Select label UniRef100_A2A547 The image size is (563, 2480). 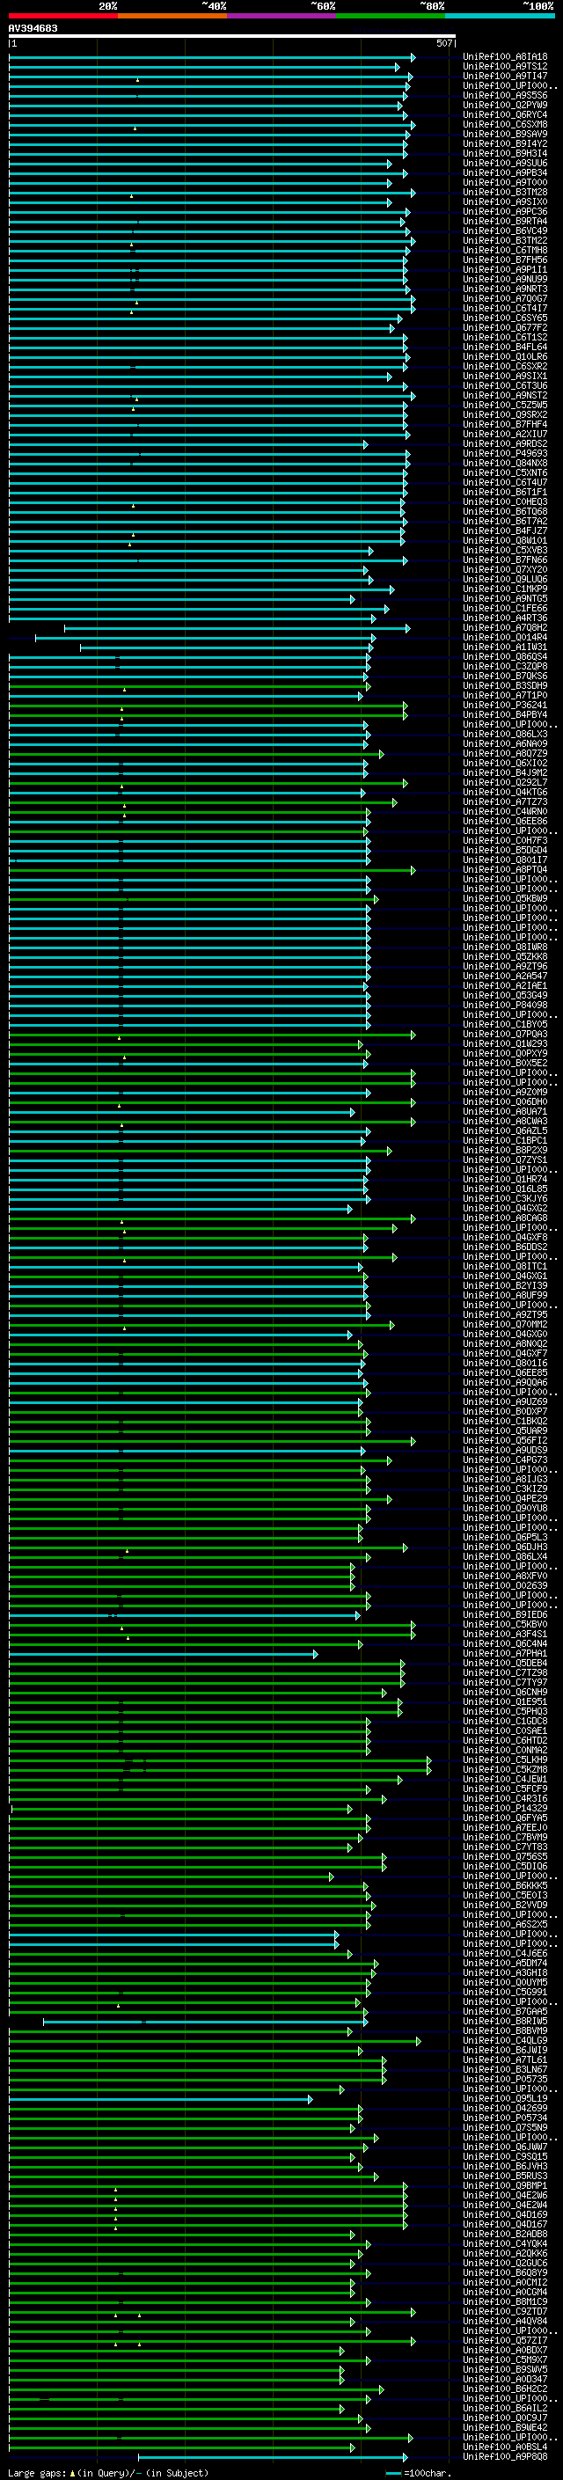click(x=505, y=977)
